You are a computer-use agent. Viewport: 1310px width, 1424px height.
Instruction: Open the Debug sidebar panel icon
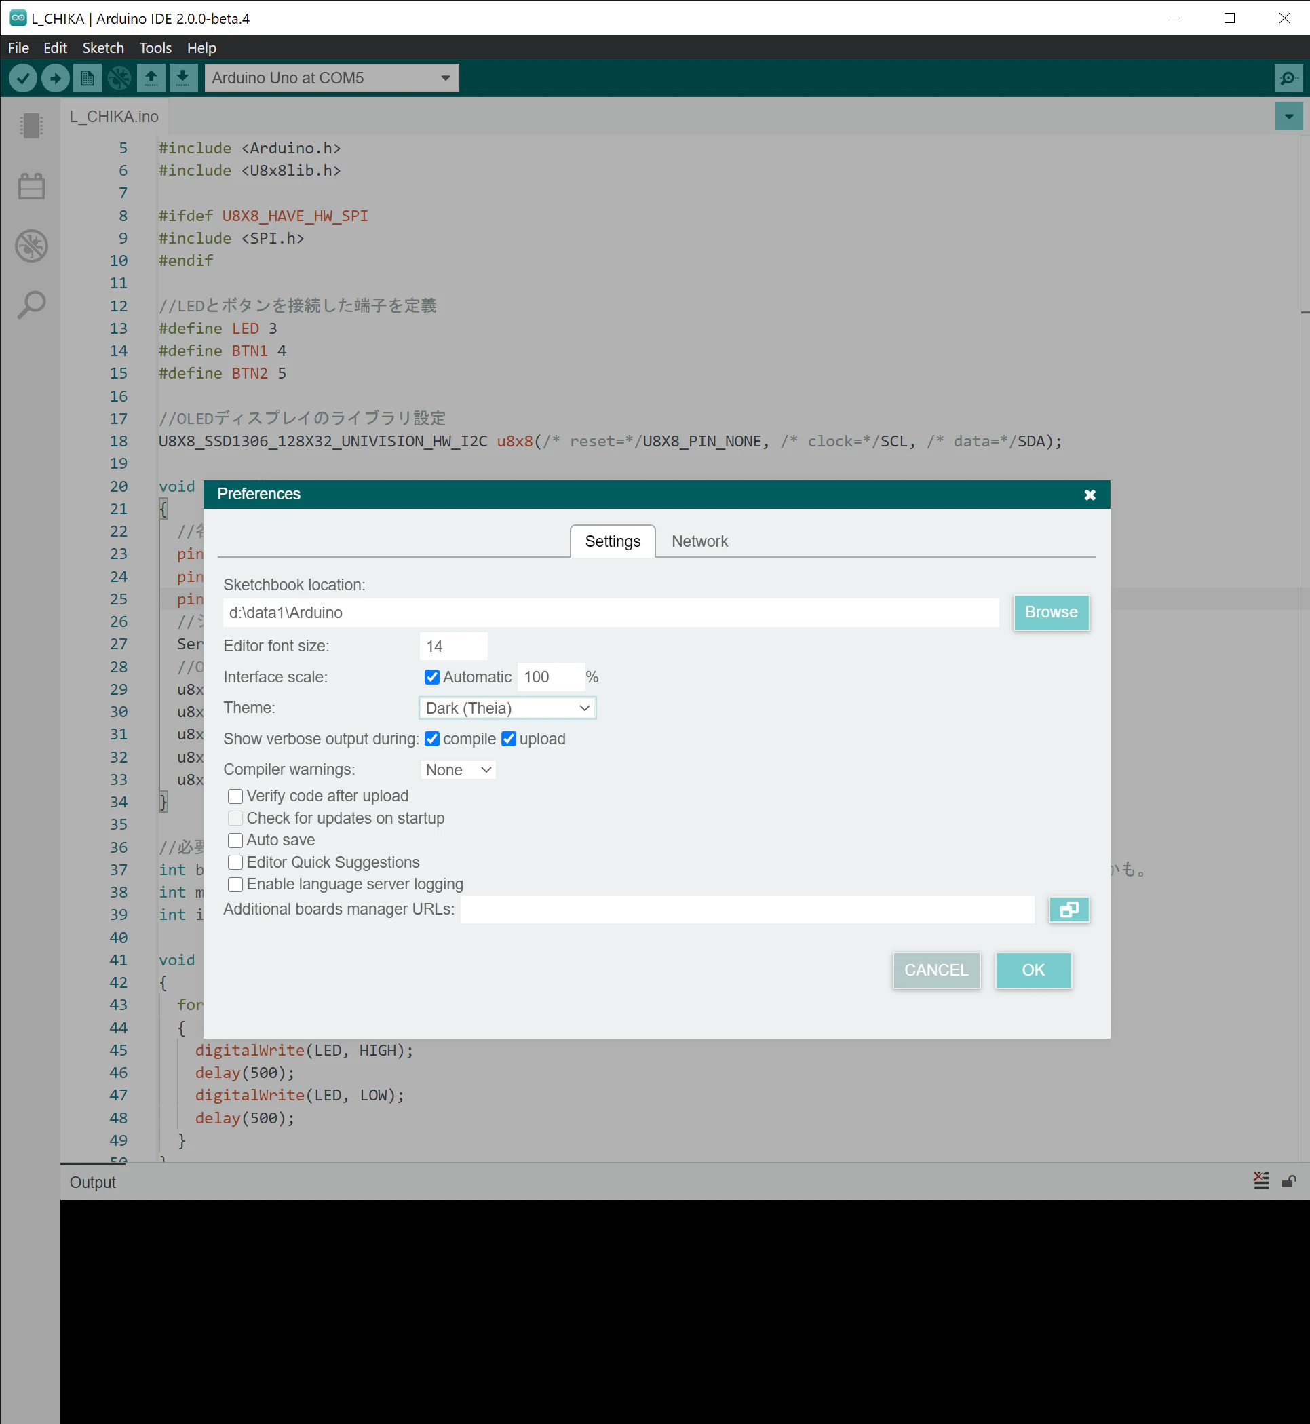coord(31,246)
